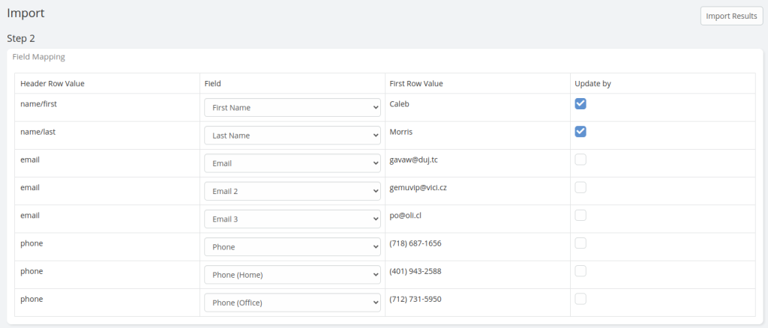Uncheck Update by for name/last row
This screenshot has width=768, height=328.
pos(580,132)
